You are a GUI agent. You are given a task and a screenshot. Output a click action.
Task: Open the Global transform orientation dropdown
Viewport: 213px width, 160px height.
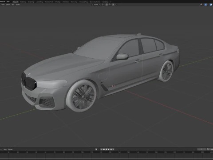96,4
